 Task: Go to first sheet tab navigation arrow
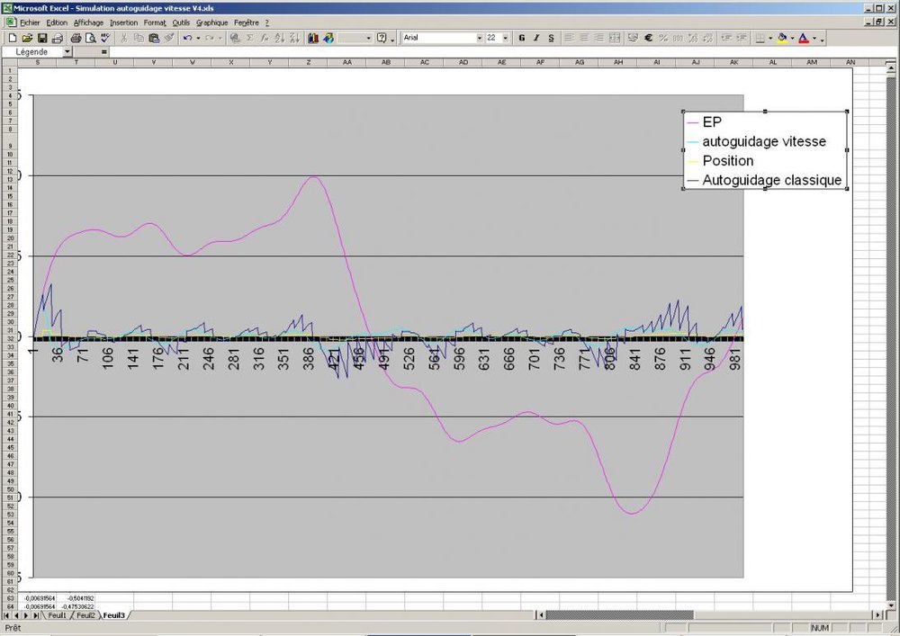[7, 615]
